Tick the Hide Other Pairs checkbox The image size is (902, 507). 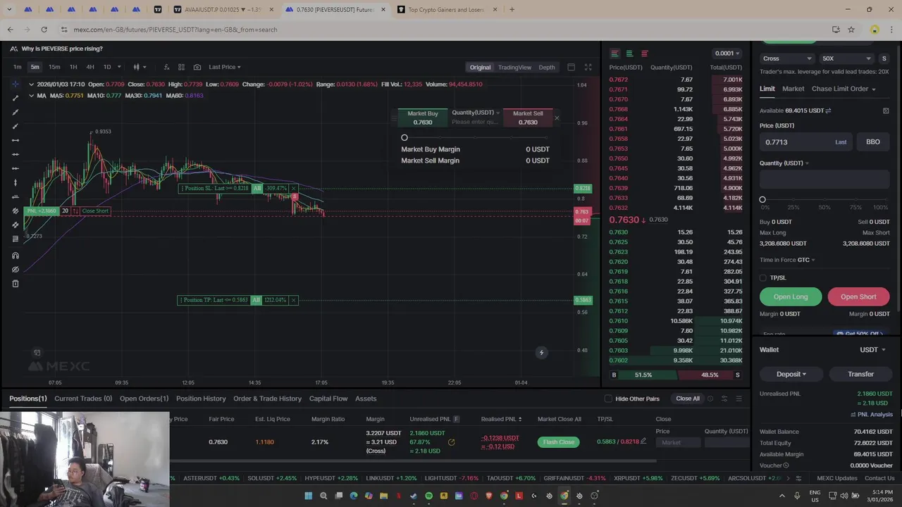pyautogui.click(x=608, y=399)
